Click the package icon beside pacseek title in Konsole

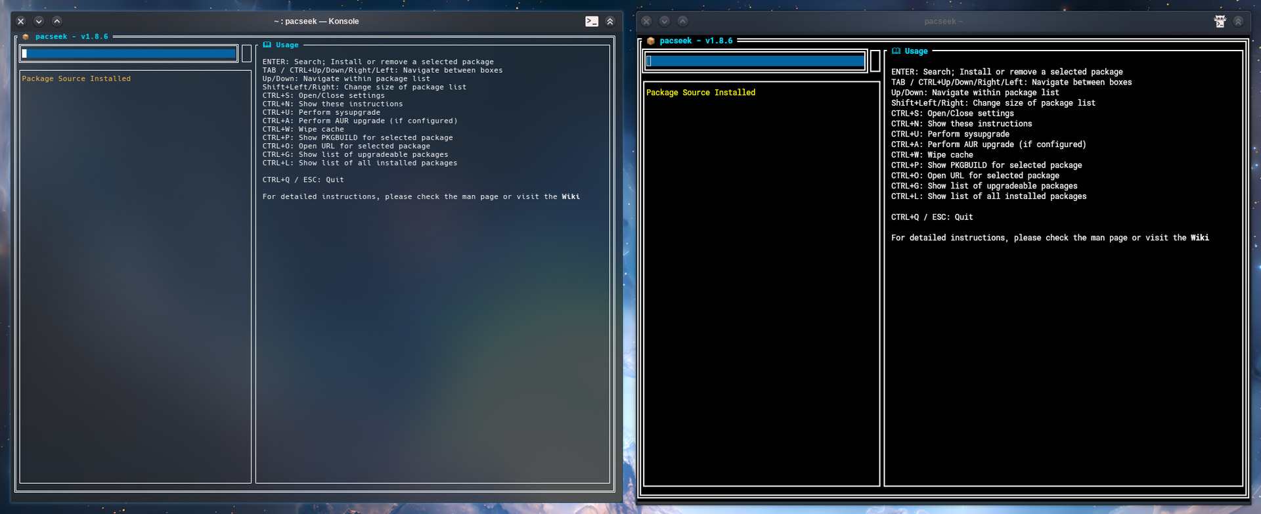click(26, 37)
